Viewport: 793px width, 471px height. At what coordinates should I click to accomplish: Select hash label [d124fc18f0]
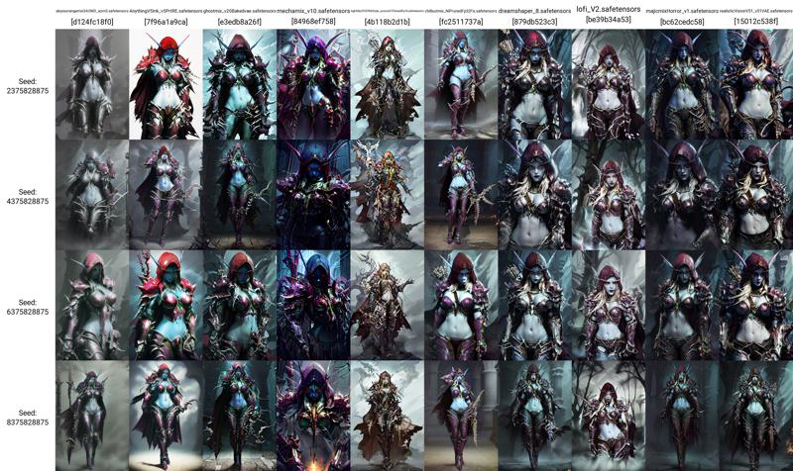[x=92, y=22]
